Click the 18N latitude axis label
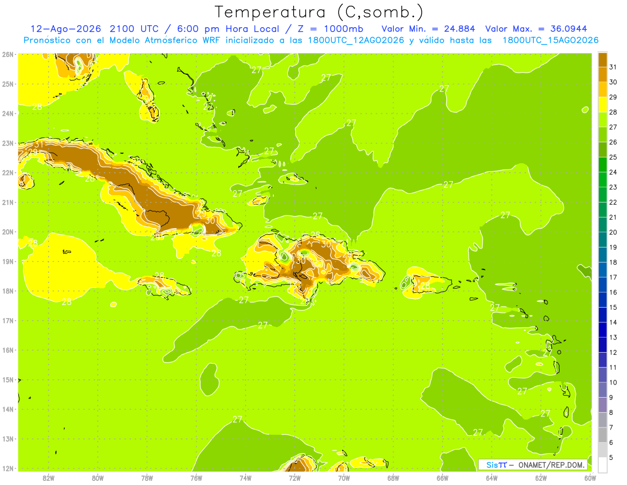627x485 pixels. pyautogui.click(x=8, y=291)
